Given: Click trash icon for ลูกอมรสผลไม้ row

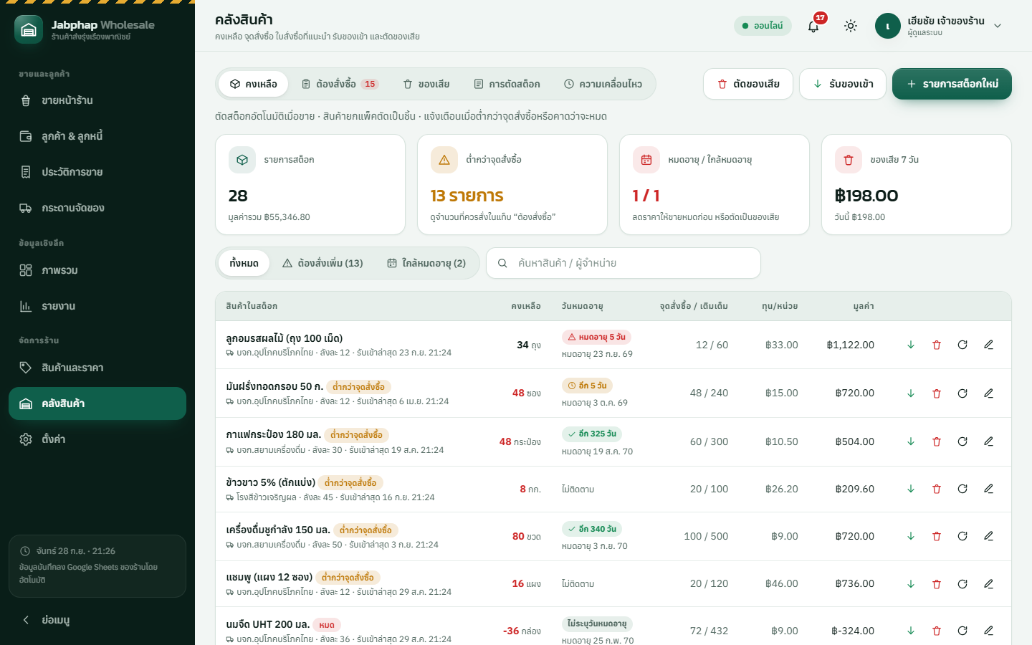Looking at the screenshot, I should [937, 345].
